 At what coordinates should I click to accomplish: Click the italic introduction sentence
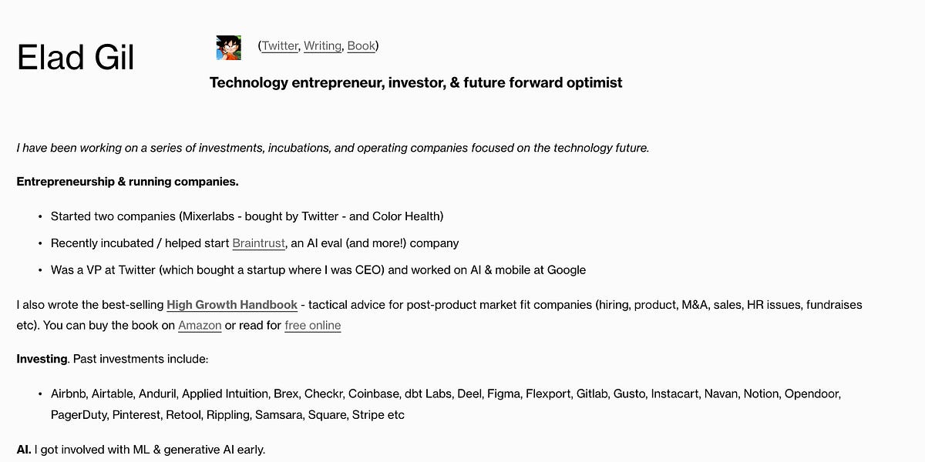coord(333,147)
